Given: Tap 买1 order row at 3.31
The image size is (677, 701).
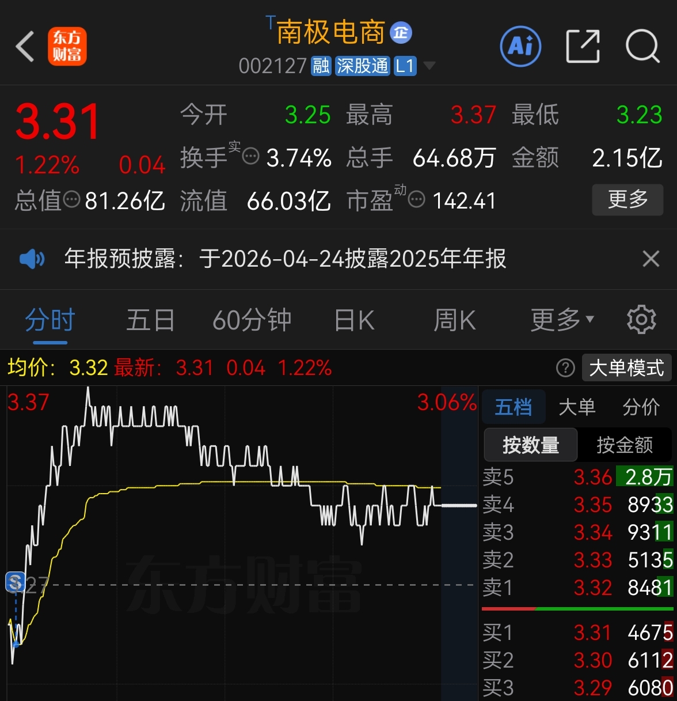Looking at the screenshot, I should pyautogui.click(x=577, y=632).
